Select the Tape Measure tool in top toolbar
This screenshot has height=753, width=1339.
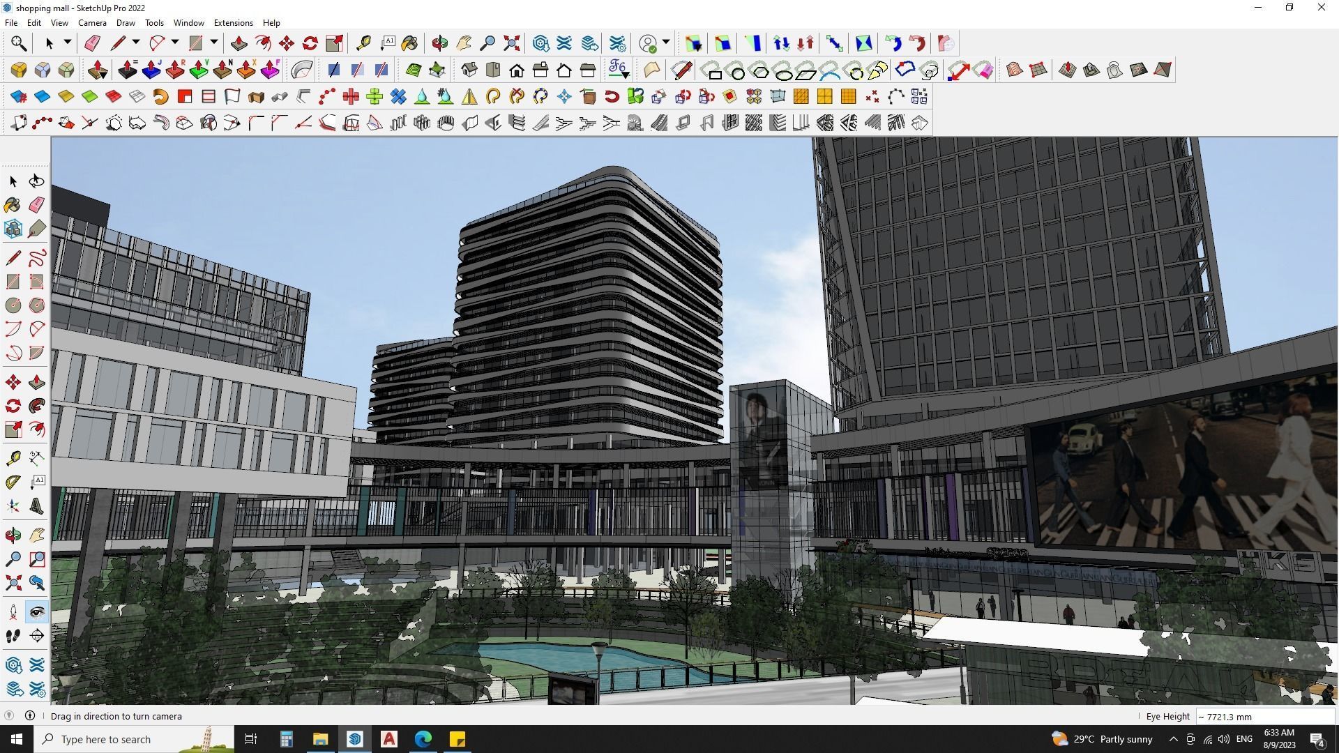click(x=363, y=43)
